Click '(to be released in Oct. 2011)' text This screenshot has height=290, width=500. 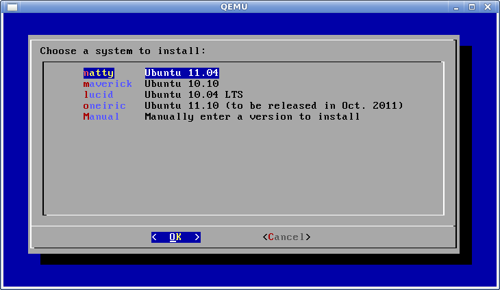coord(314,105)
